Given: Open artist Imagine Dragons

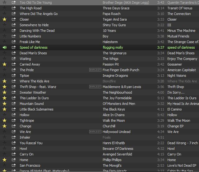Looking at the screenshot, I should 115,76.
